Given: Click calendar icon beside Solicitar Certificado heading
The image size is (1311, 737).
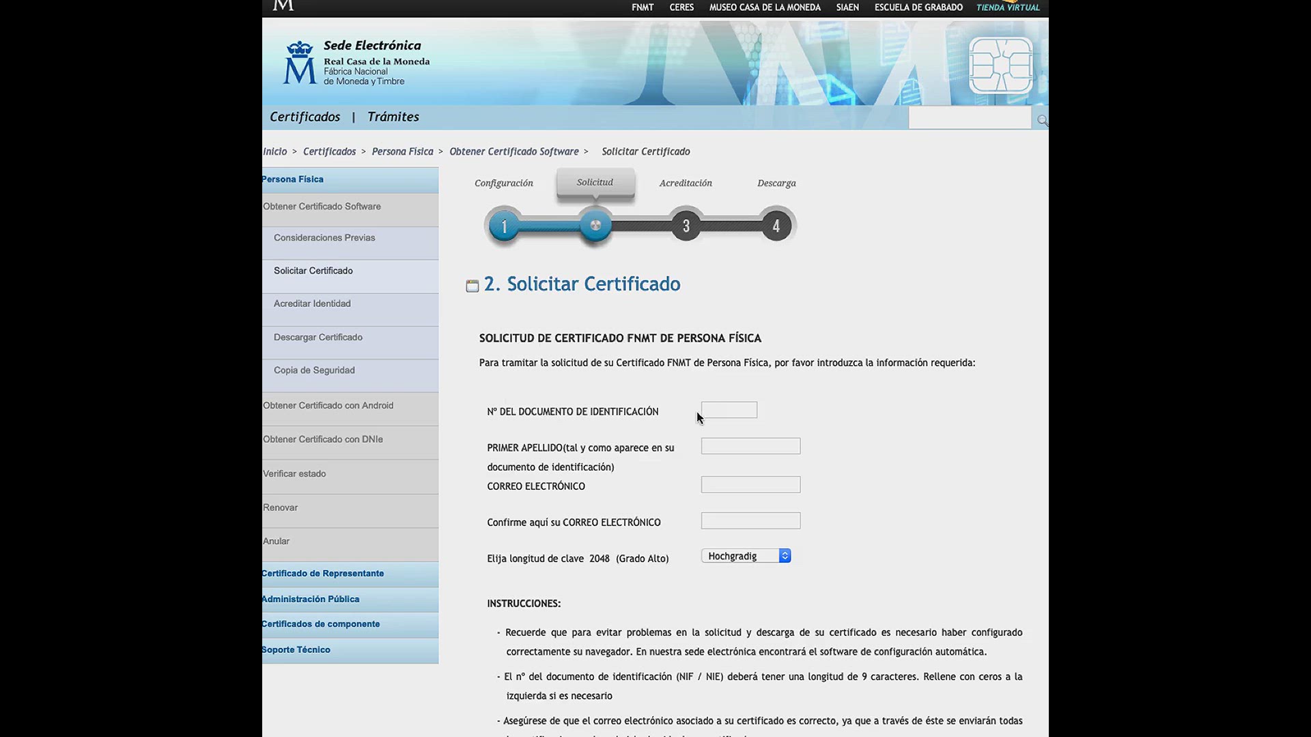Looking at the screenshot, I should point(472,285).
